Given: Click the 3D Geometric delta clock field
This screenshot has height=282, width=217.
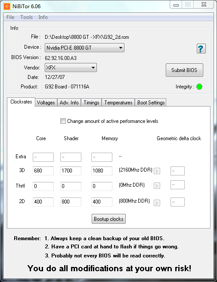Looking at the screenshot, I should (177, 171).
